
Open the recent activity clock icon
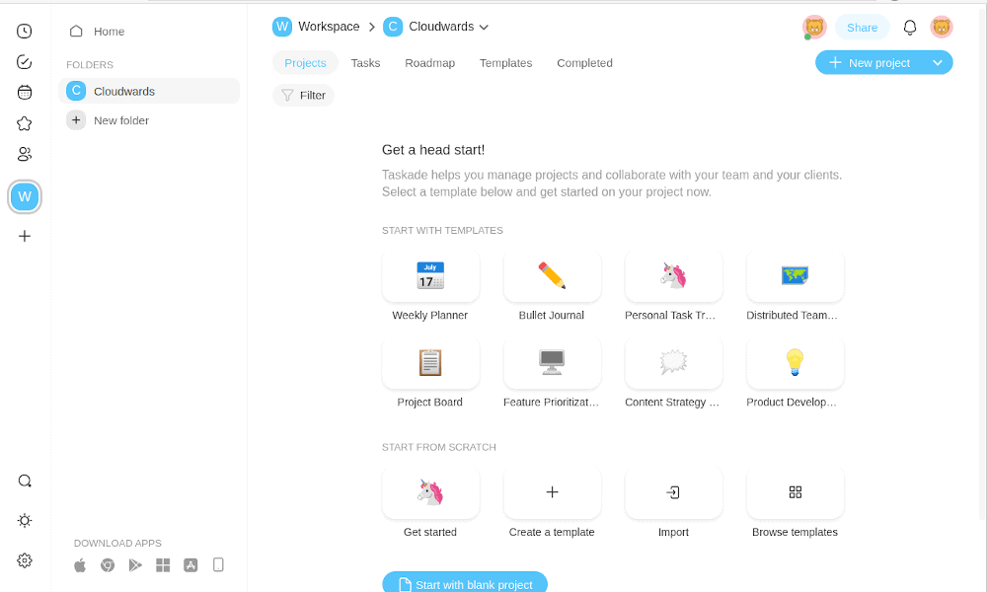point(25,32)
